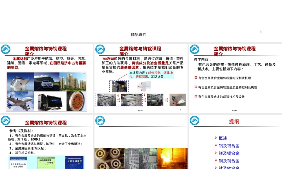The height and width of the screenshot is (169, 282).
Task: Click the 提纲 slide title
Action: pos(234,122)
